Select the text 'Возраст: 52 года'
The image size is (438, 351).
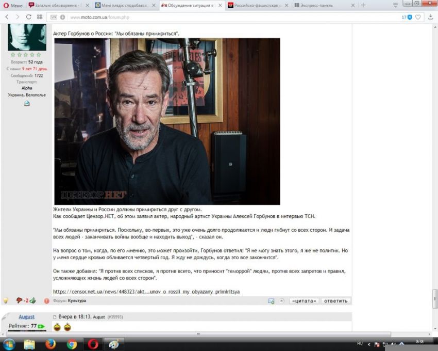pos(27,62)
